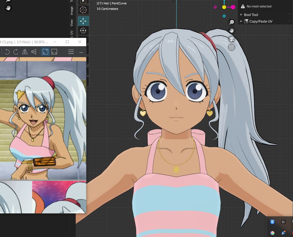The image size is (293, 237).
Task: Click the Bool Tool panel drag handle
Action: pyautogui.click(x=289, y=15)
